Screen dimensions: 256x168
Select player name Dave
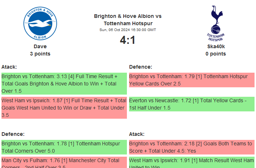[x=40, y=46]
